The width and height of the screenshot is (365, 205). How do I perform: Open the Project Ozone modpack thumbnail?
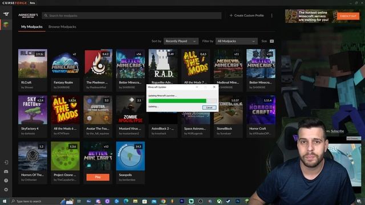(x=65, y=156)
